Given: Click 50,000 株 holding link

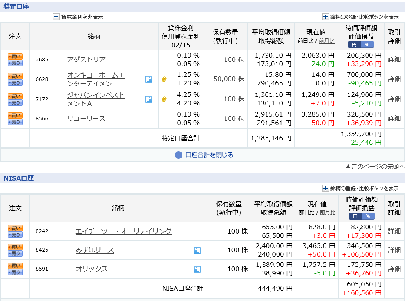Looking at the screenshot, I should tap(229, 79).
